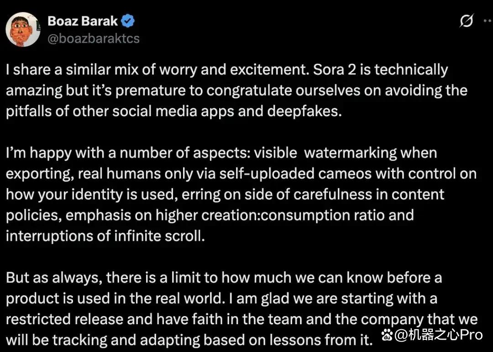Click the paw watermark icon
The height and width of the screenshot is (352, 493).
(x=387, y=335)
